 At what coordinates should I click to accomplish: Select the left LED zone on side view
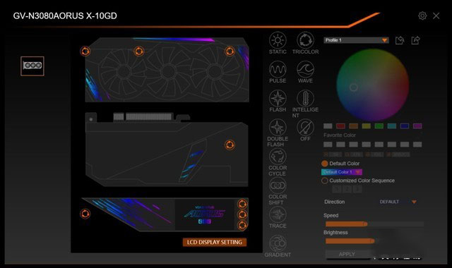[85, 214]
